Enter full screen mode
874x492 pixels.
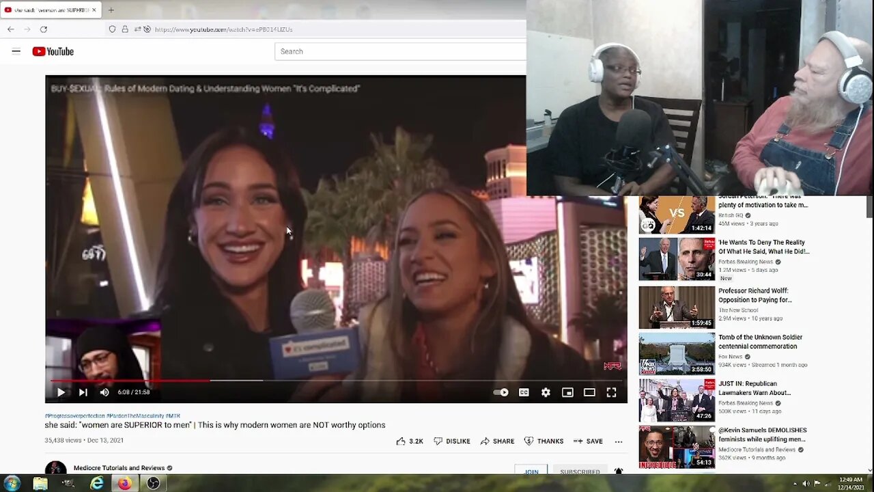(611, 392)
